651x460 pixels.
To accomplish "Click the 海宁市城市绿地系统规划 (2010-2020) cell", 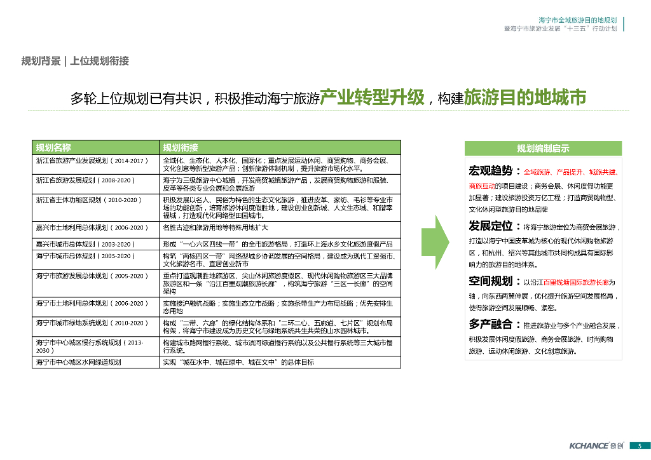I will point(95,327).
